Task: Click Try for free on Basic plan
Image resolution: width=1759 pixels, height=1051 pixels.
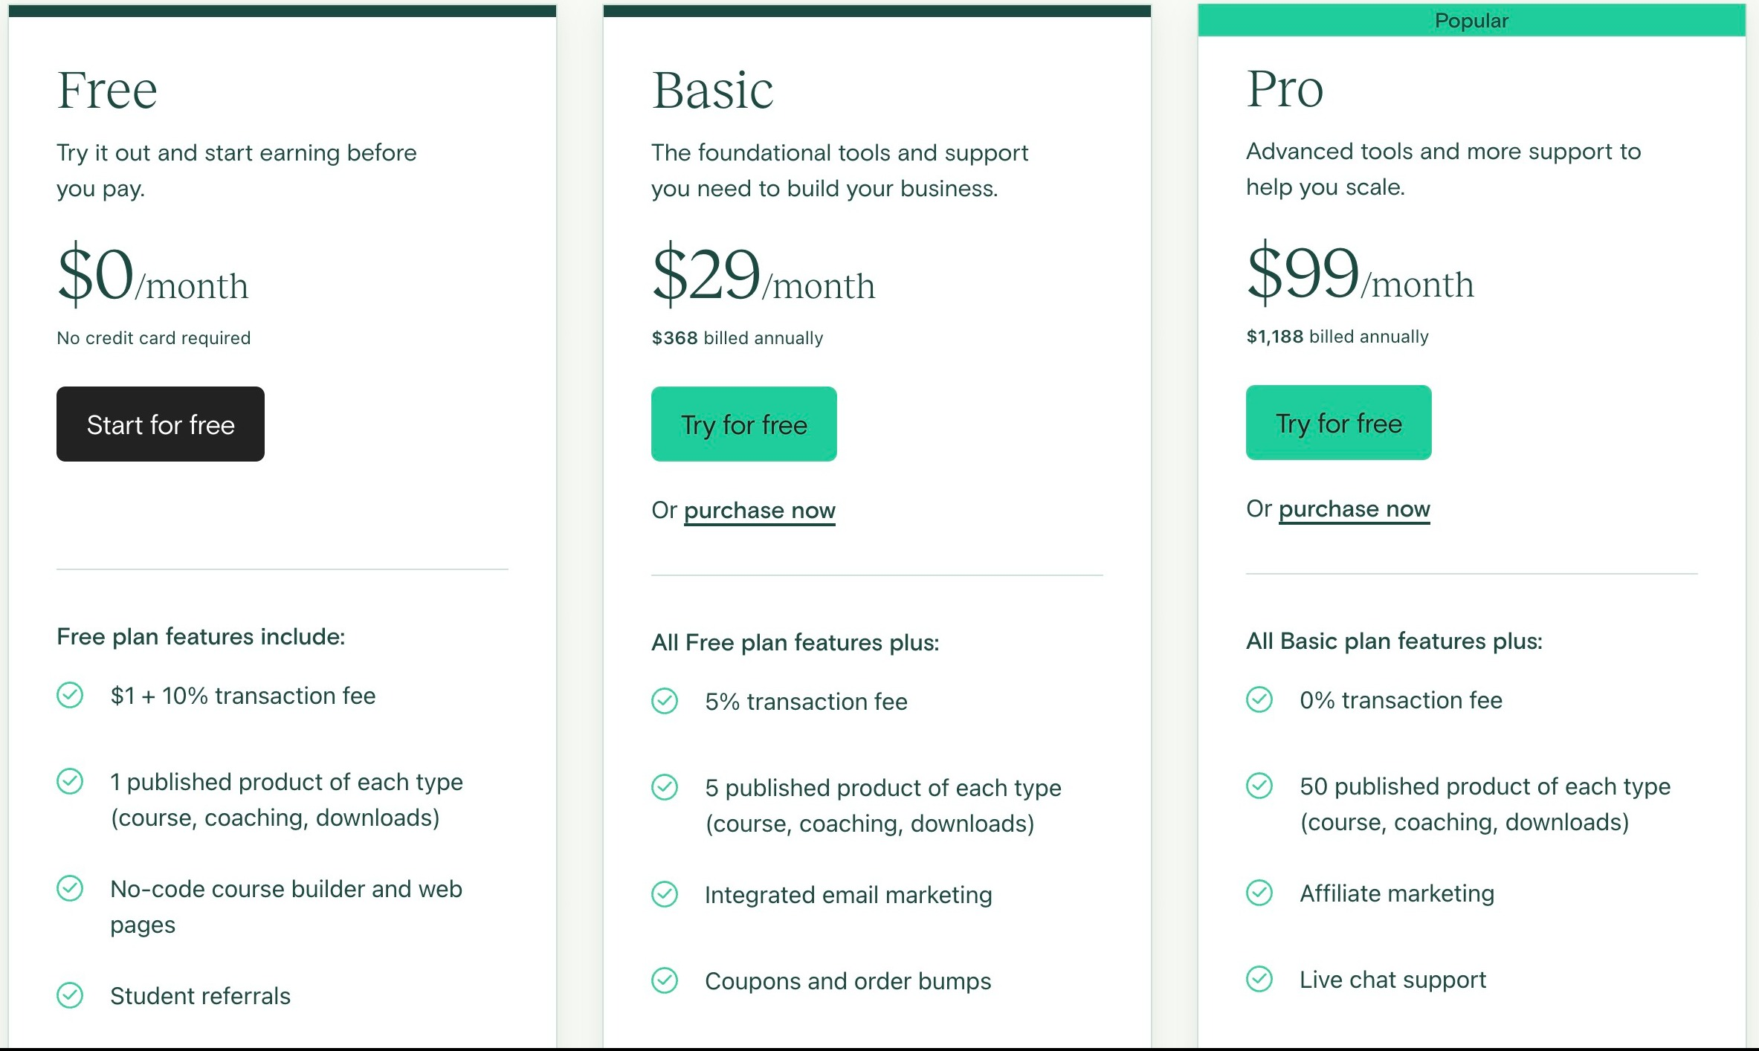Action: 744,424
